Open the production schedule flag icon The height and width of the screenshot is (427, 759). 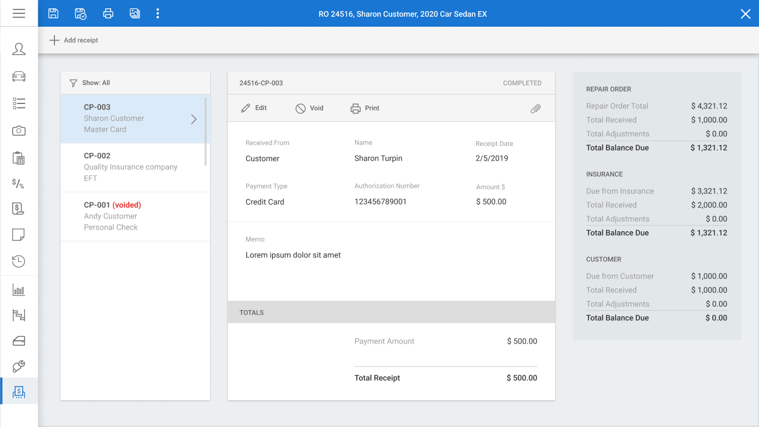click(19, 315)
